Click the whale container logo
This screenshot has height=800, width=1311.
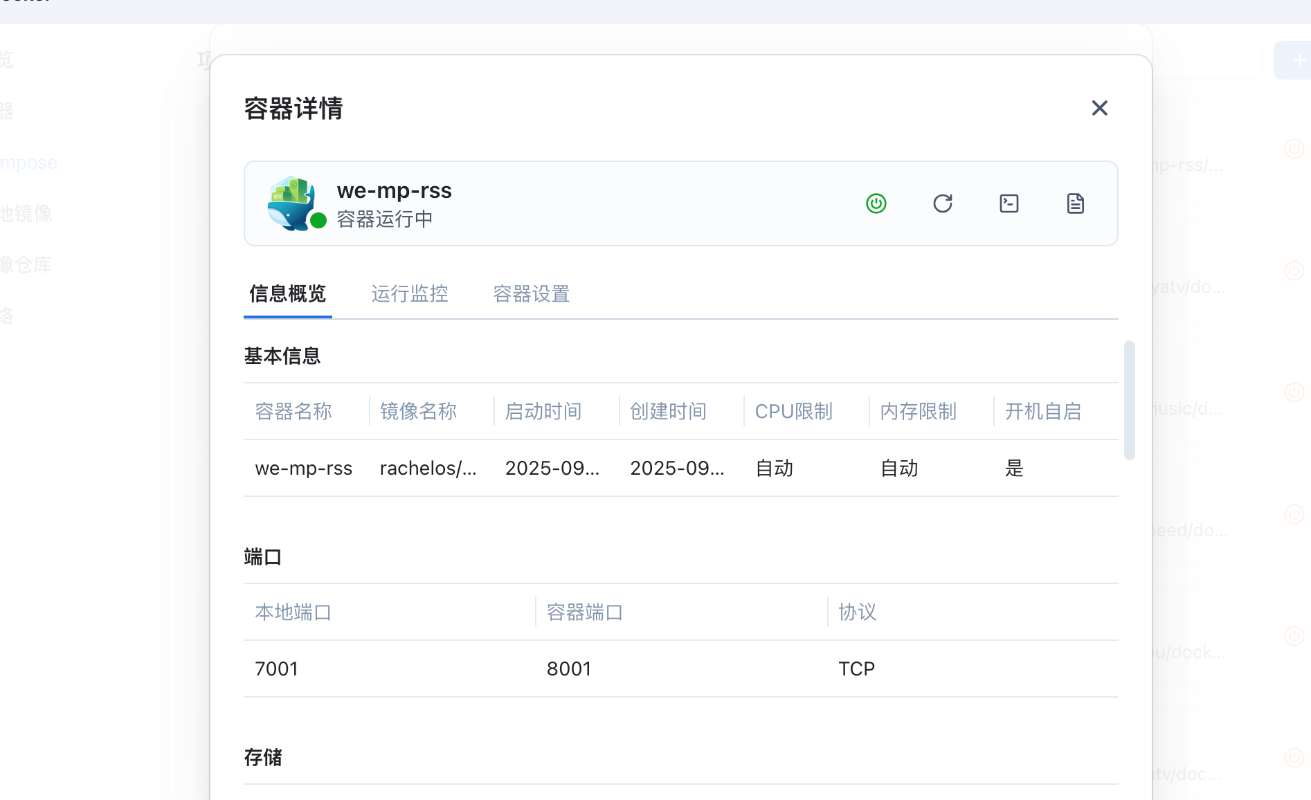coord(291,201)
